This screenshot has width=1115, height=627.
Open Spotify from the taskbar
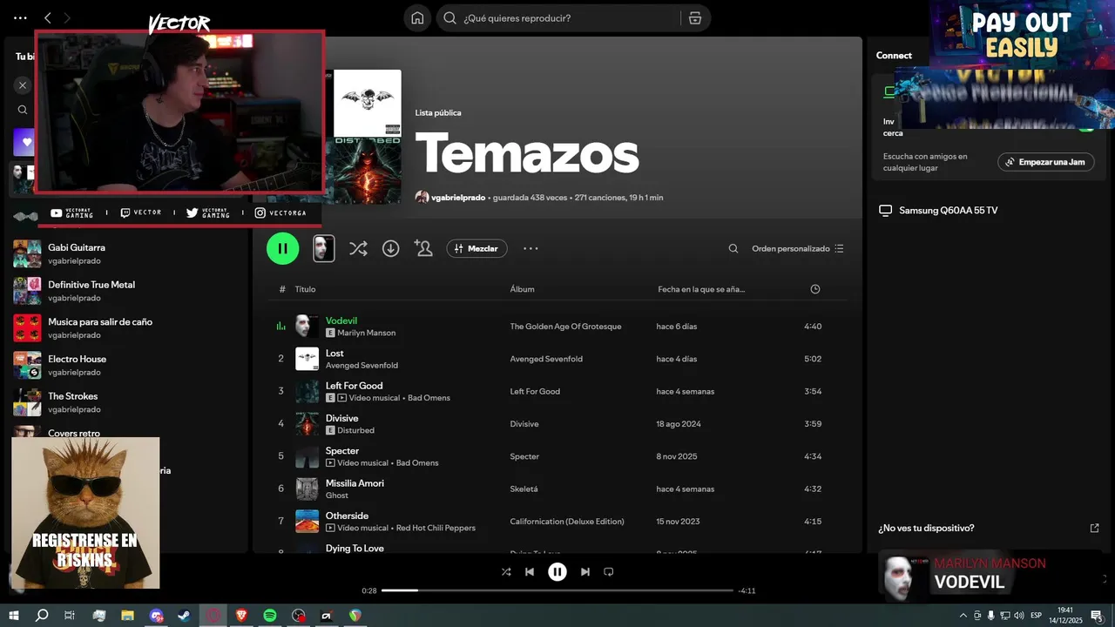pyautogui.click(x=270, y=615)
